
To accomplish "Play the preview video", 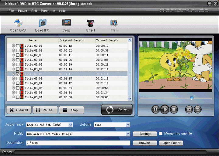I will [165, 109].
